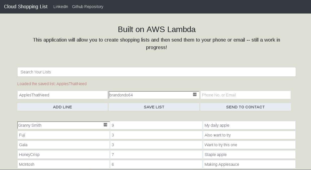
Task: Open the Github Repository link
Action: pyautogui.click(x=87, y=7)
